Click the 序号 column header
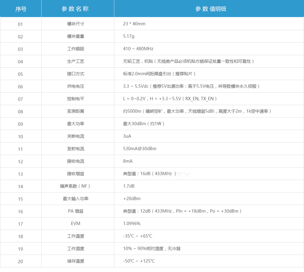 [x=20, y=9]
